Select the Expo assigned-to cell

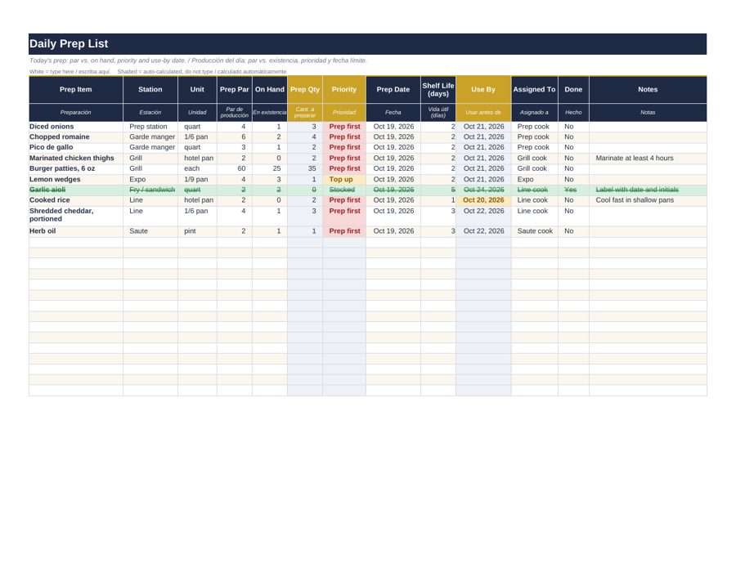point(534,179)
